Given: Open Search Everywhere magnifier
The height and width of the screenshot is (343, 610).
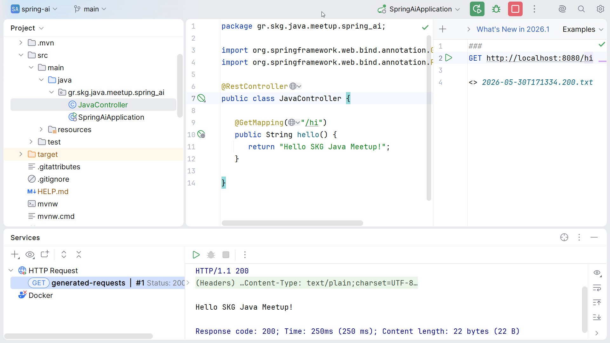Looking at the screenshot, I should click(x=581, y=9).
